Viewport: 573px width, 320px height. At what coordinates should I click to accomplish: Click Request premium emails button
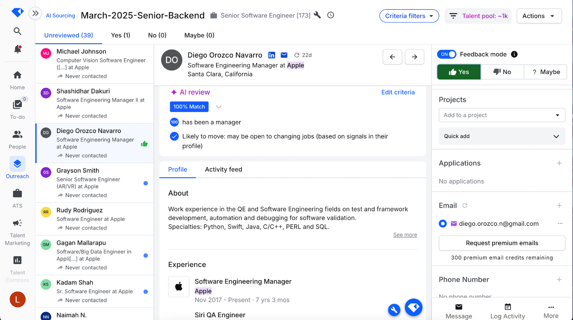[502, 243]
